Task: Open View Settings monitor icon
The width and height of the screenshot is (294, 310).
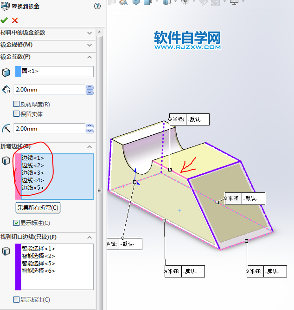Action: (234, 2)
